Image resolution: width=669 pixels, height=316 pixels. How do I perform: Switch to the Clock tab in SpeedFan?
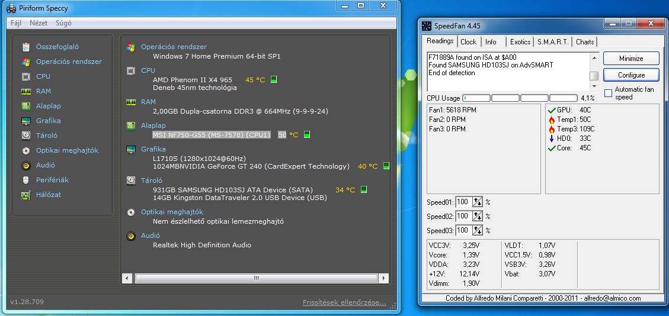(x=469, y=42)
